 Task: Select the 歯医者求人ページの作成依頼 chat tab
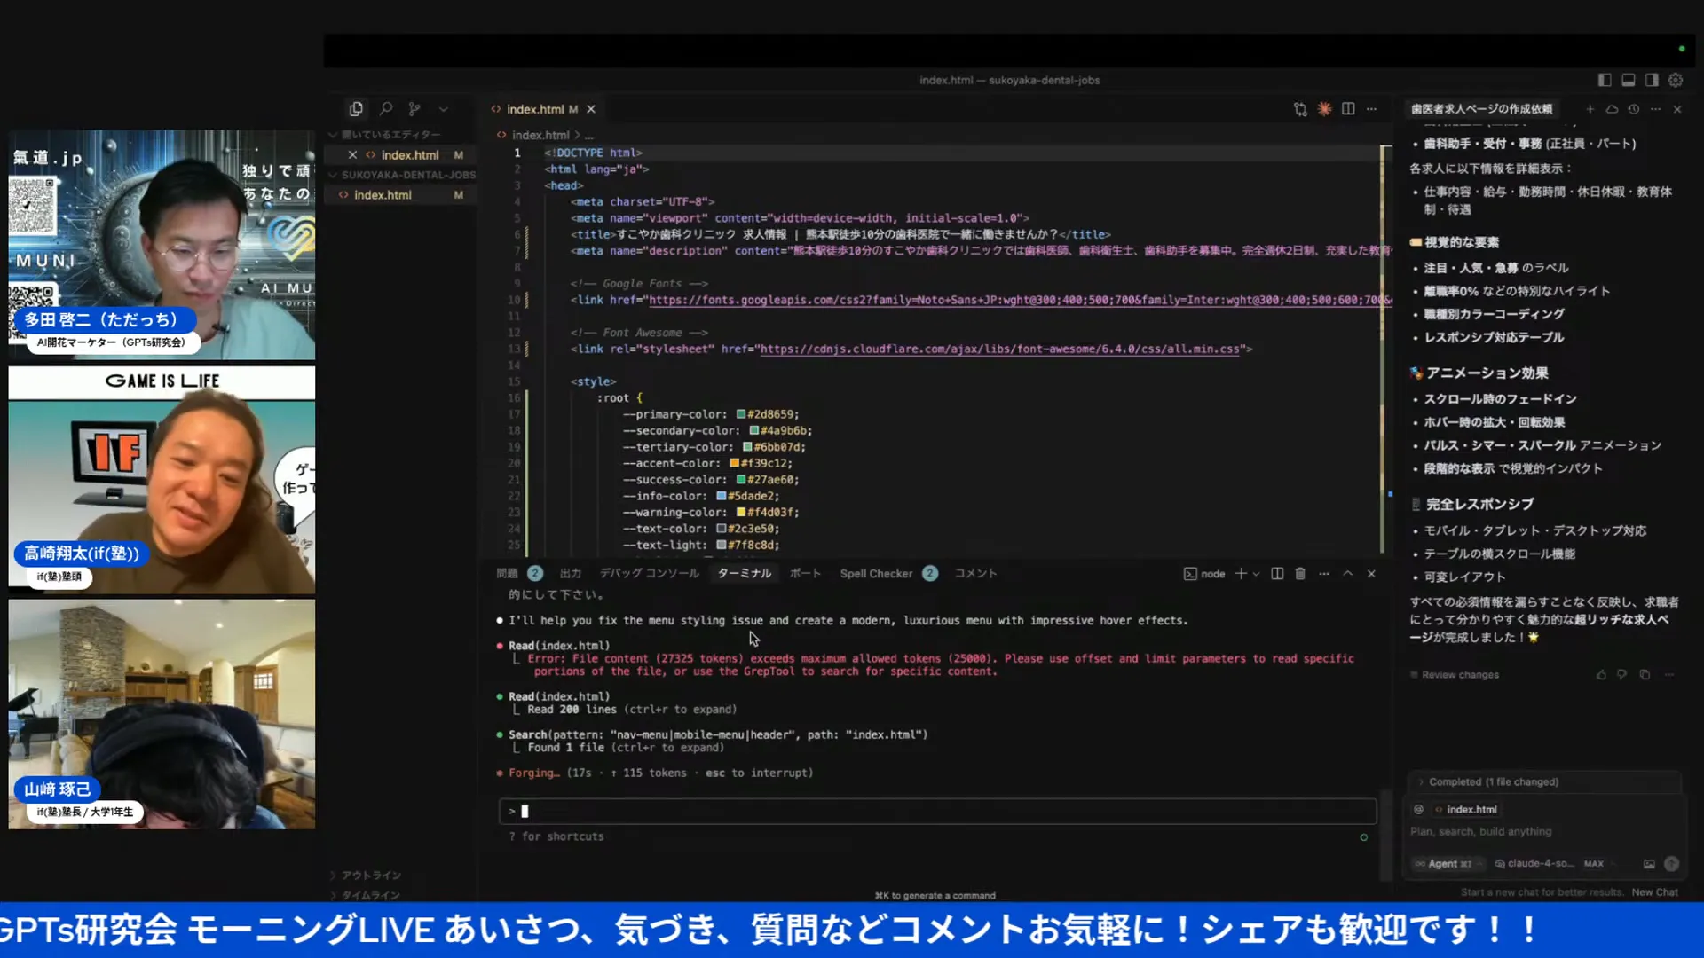[1482, 109]
